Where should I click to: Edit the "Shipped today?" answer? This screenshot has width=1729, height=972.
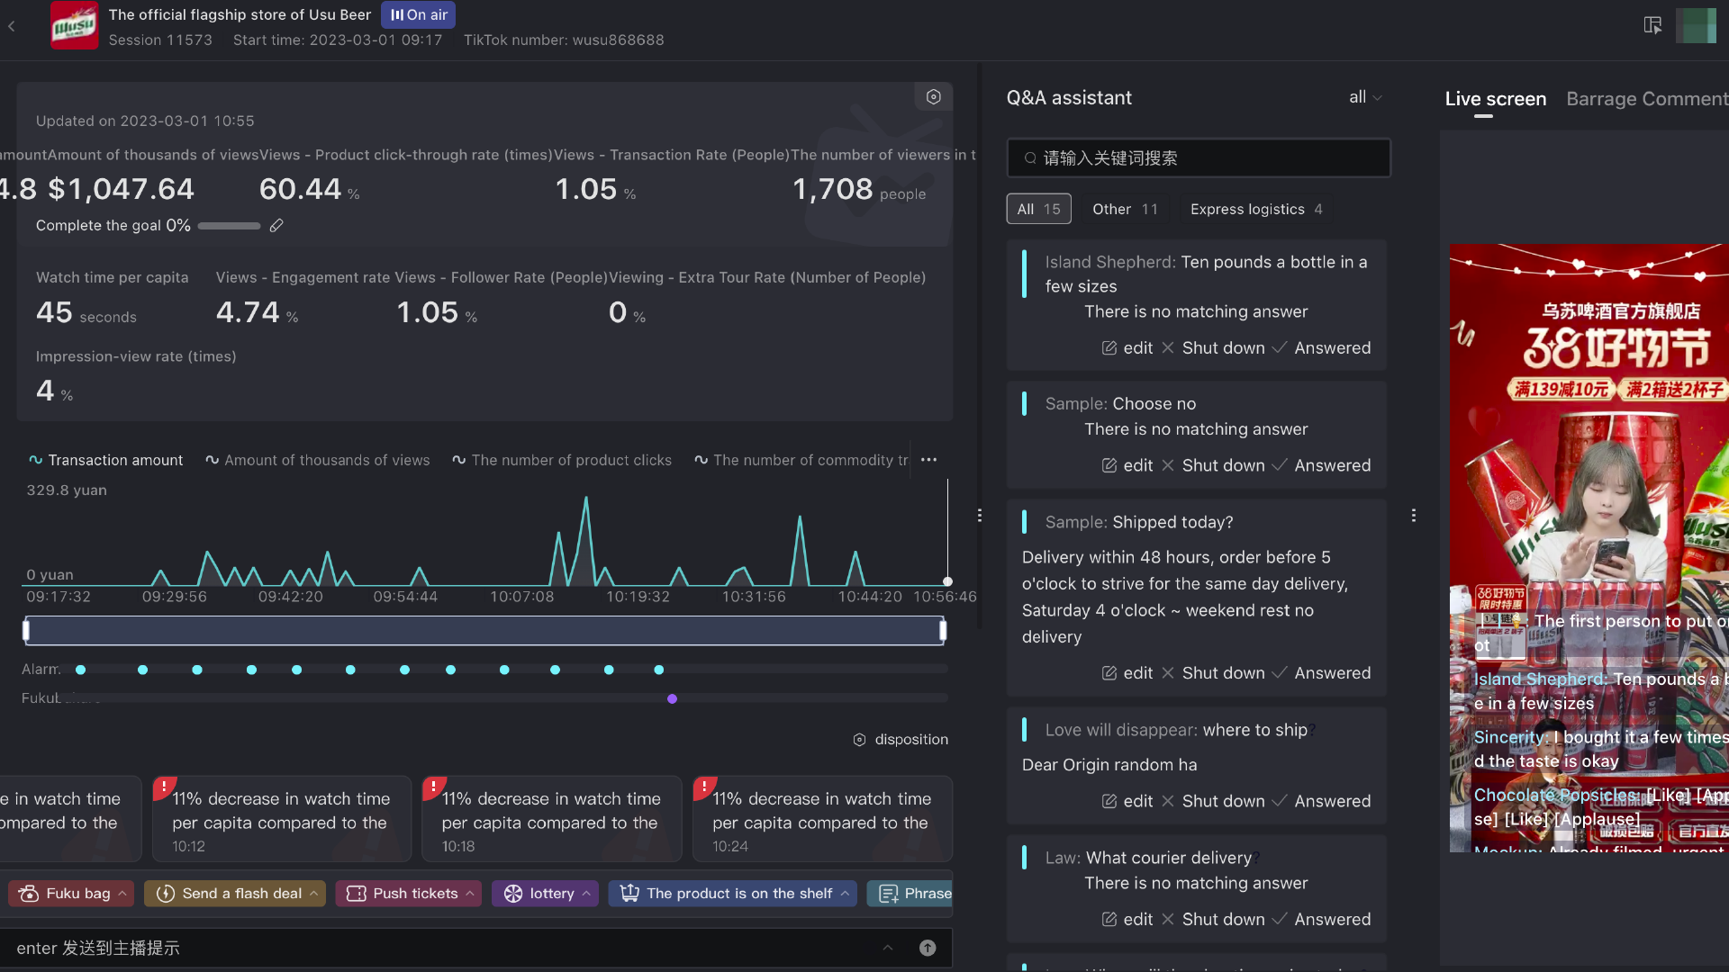point(1127,673)
